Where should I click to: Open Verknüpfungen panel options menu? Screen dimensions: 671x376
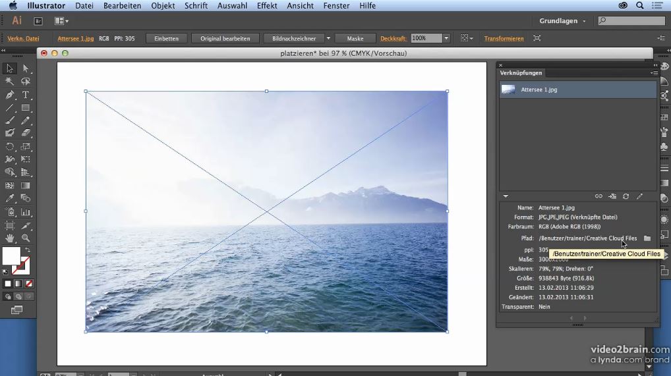coord(654,73)
